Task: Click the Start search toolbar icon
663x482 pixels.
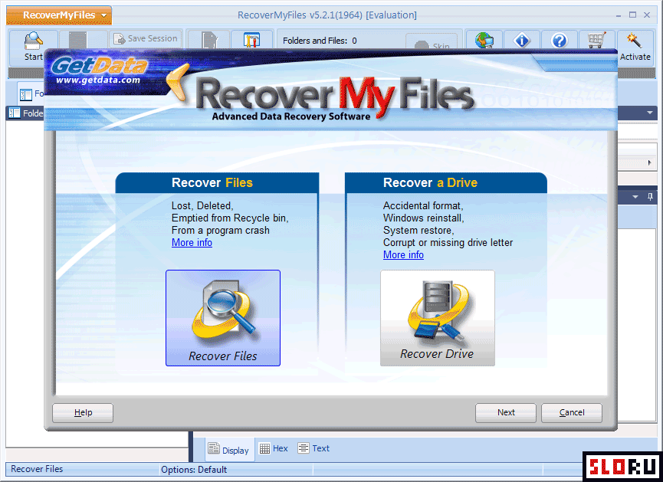Action: coord(34,47)
